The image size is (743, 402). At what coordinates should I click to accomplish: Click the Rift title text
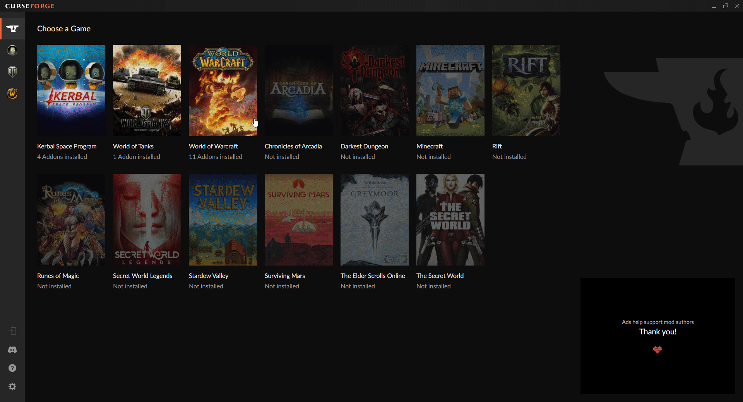click(x=497, y=146)
